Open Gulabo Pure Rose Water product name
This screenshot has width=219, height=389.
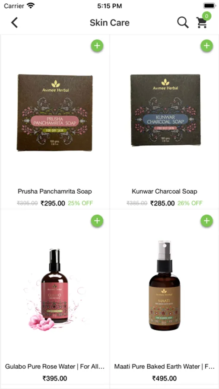[x=55, y=367]
